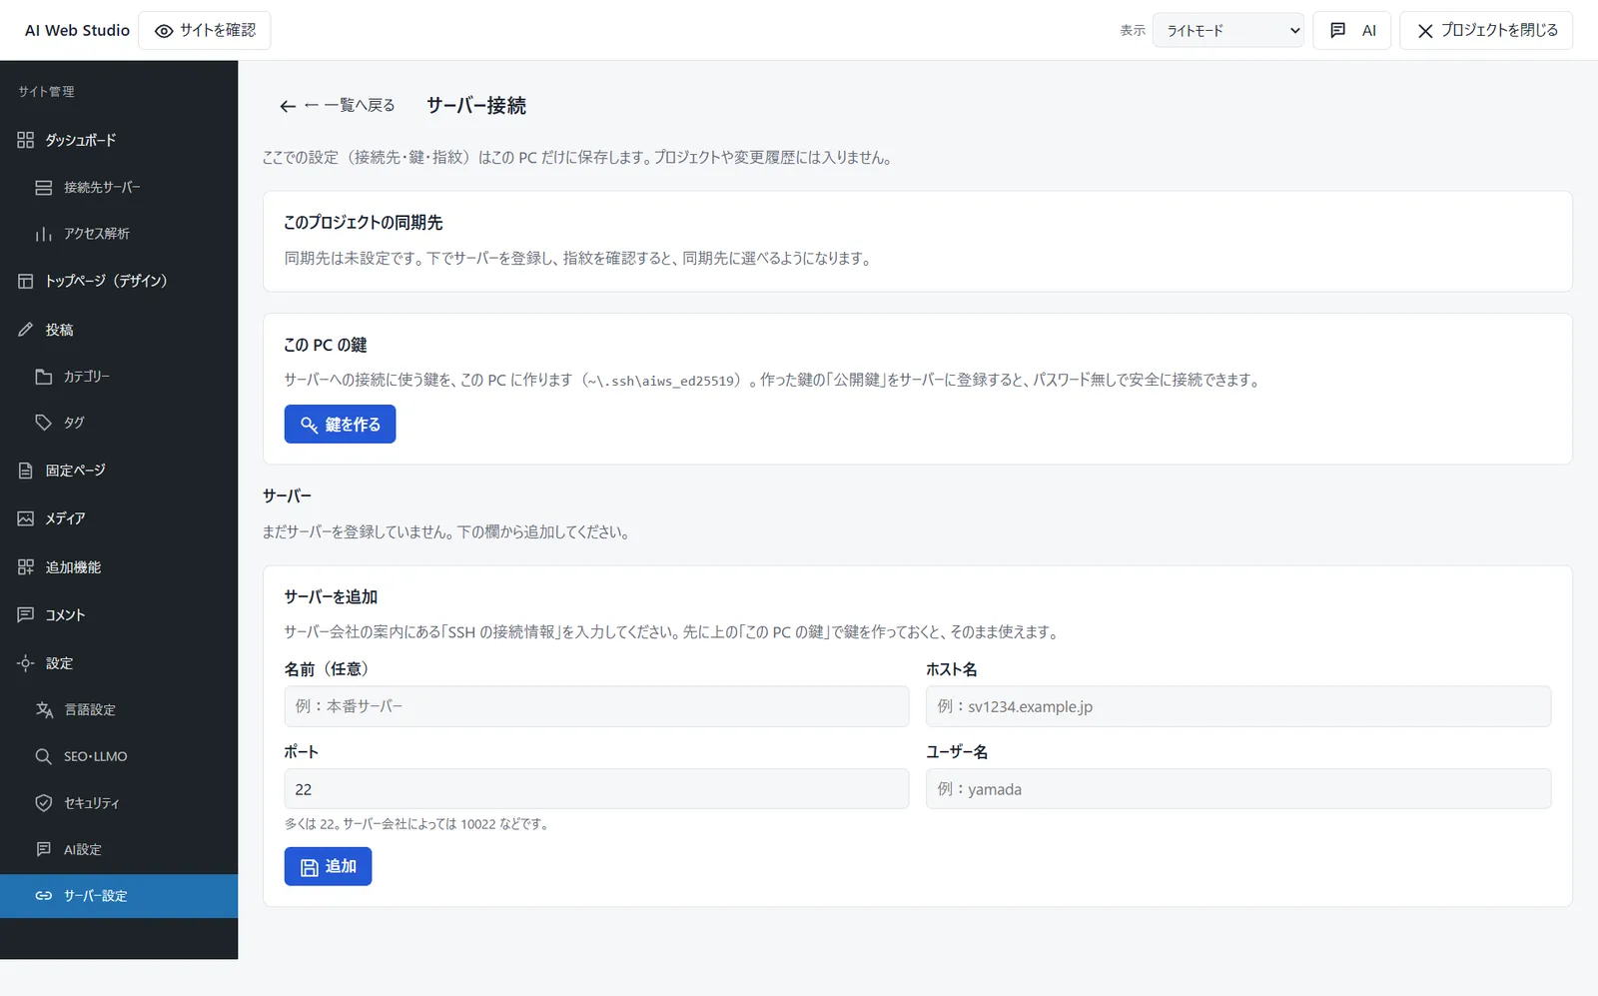This screenshot has width=1598, height=996.
Task: Click the この PC の鍵 heading
Action: point(326,345)
